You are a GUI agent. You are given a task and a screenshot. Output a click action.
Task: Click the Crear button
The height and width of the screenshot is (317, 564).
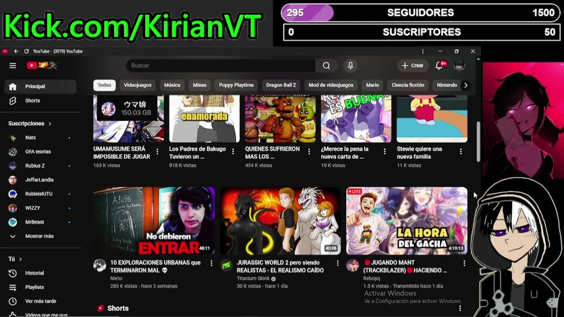pos(412,66)
